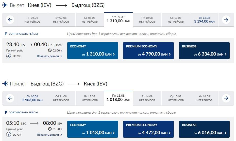Choose Premium Economy fare 4 790,00 UAH
This screenshot has height=141, width=236.
[x=148, y=50]
